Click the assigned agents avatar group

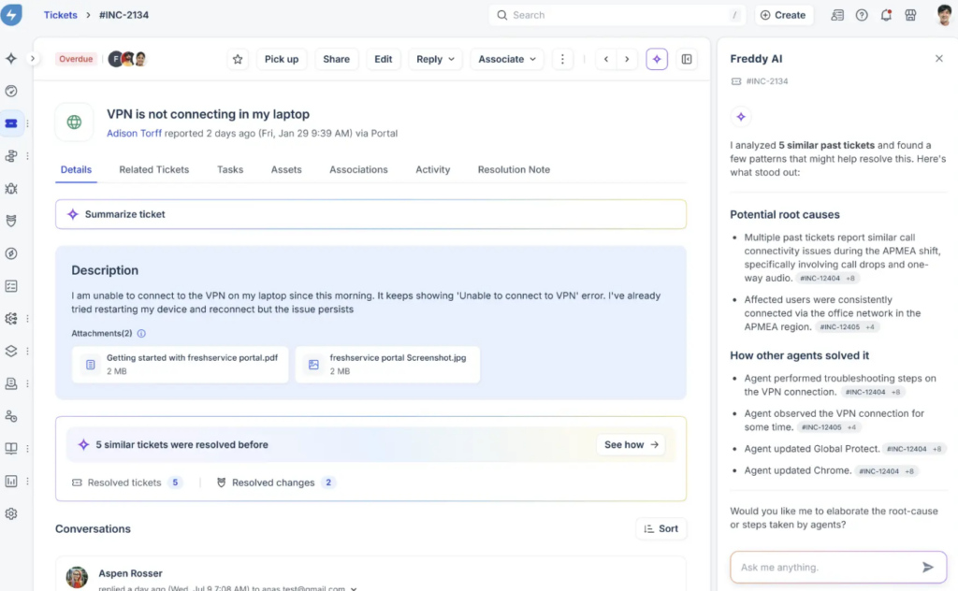coord(127,59)
